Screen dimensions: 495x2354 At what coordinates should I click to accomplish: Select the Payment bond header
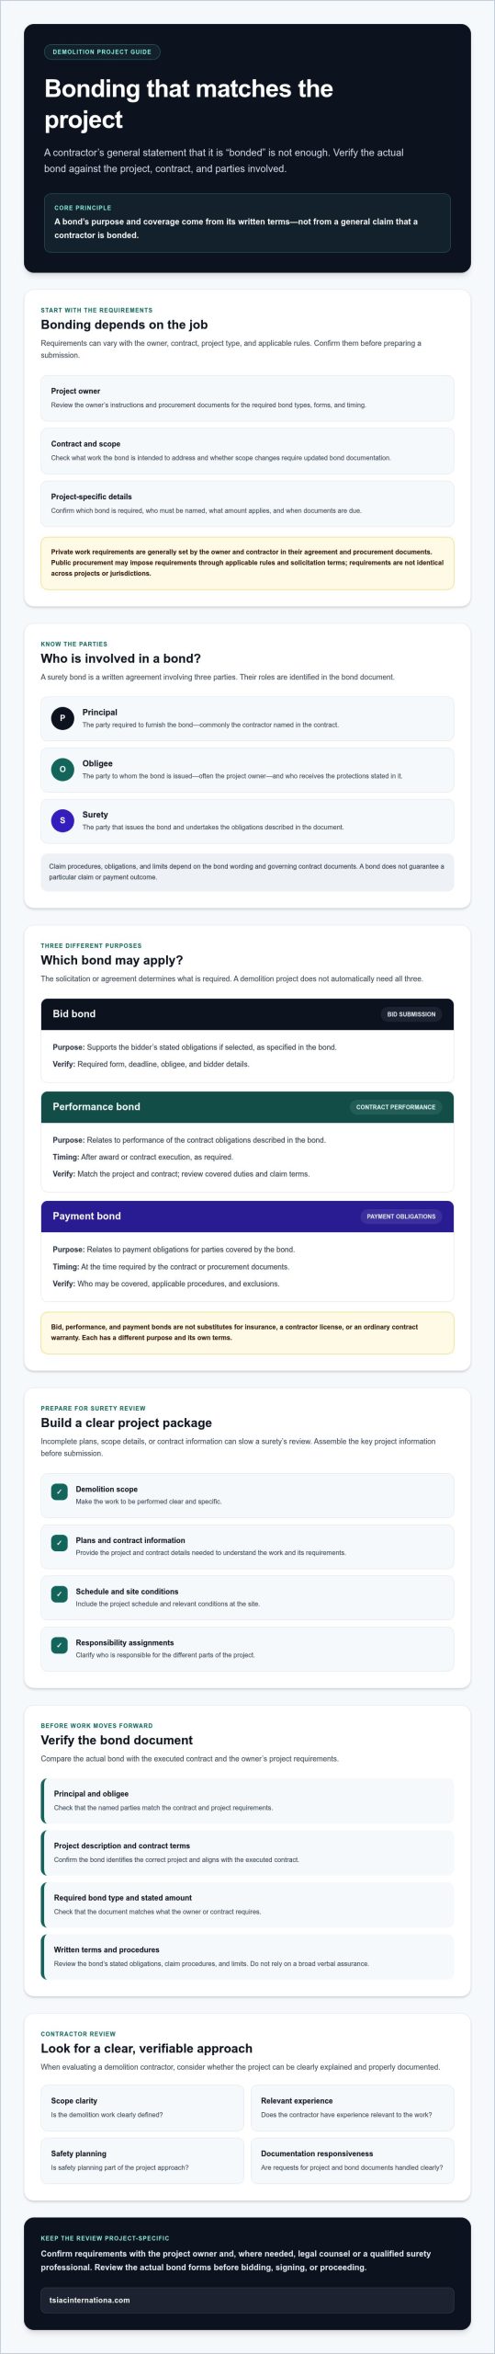tap(247, 1217)
